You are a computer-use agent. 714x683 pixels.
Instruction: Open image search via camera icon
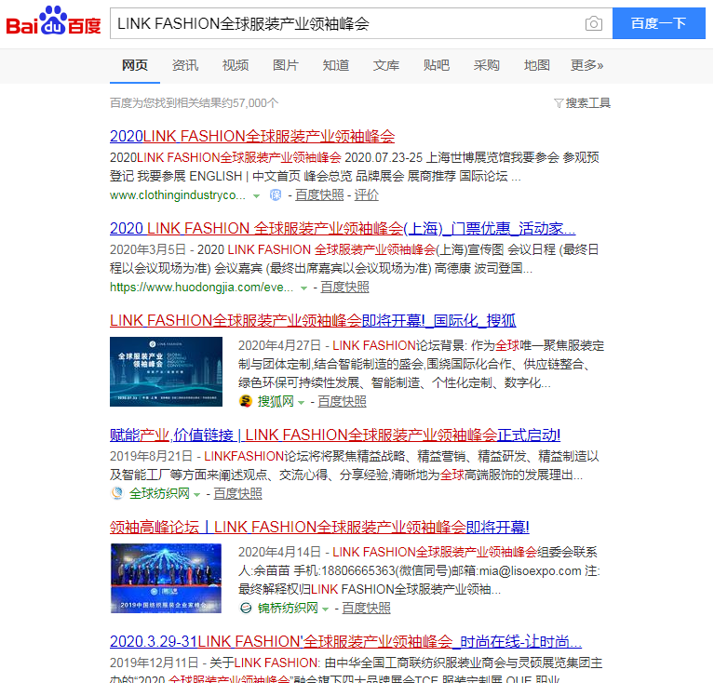click(x=593, y=23)
